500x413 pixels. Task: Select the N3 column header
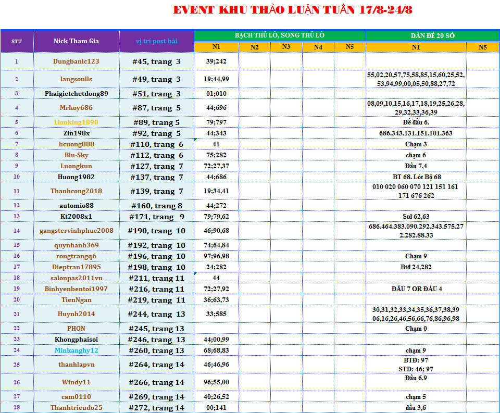[x=286, y=47]
